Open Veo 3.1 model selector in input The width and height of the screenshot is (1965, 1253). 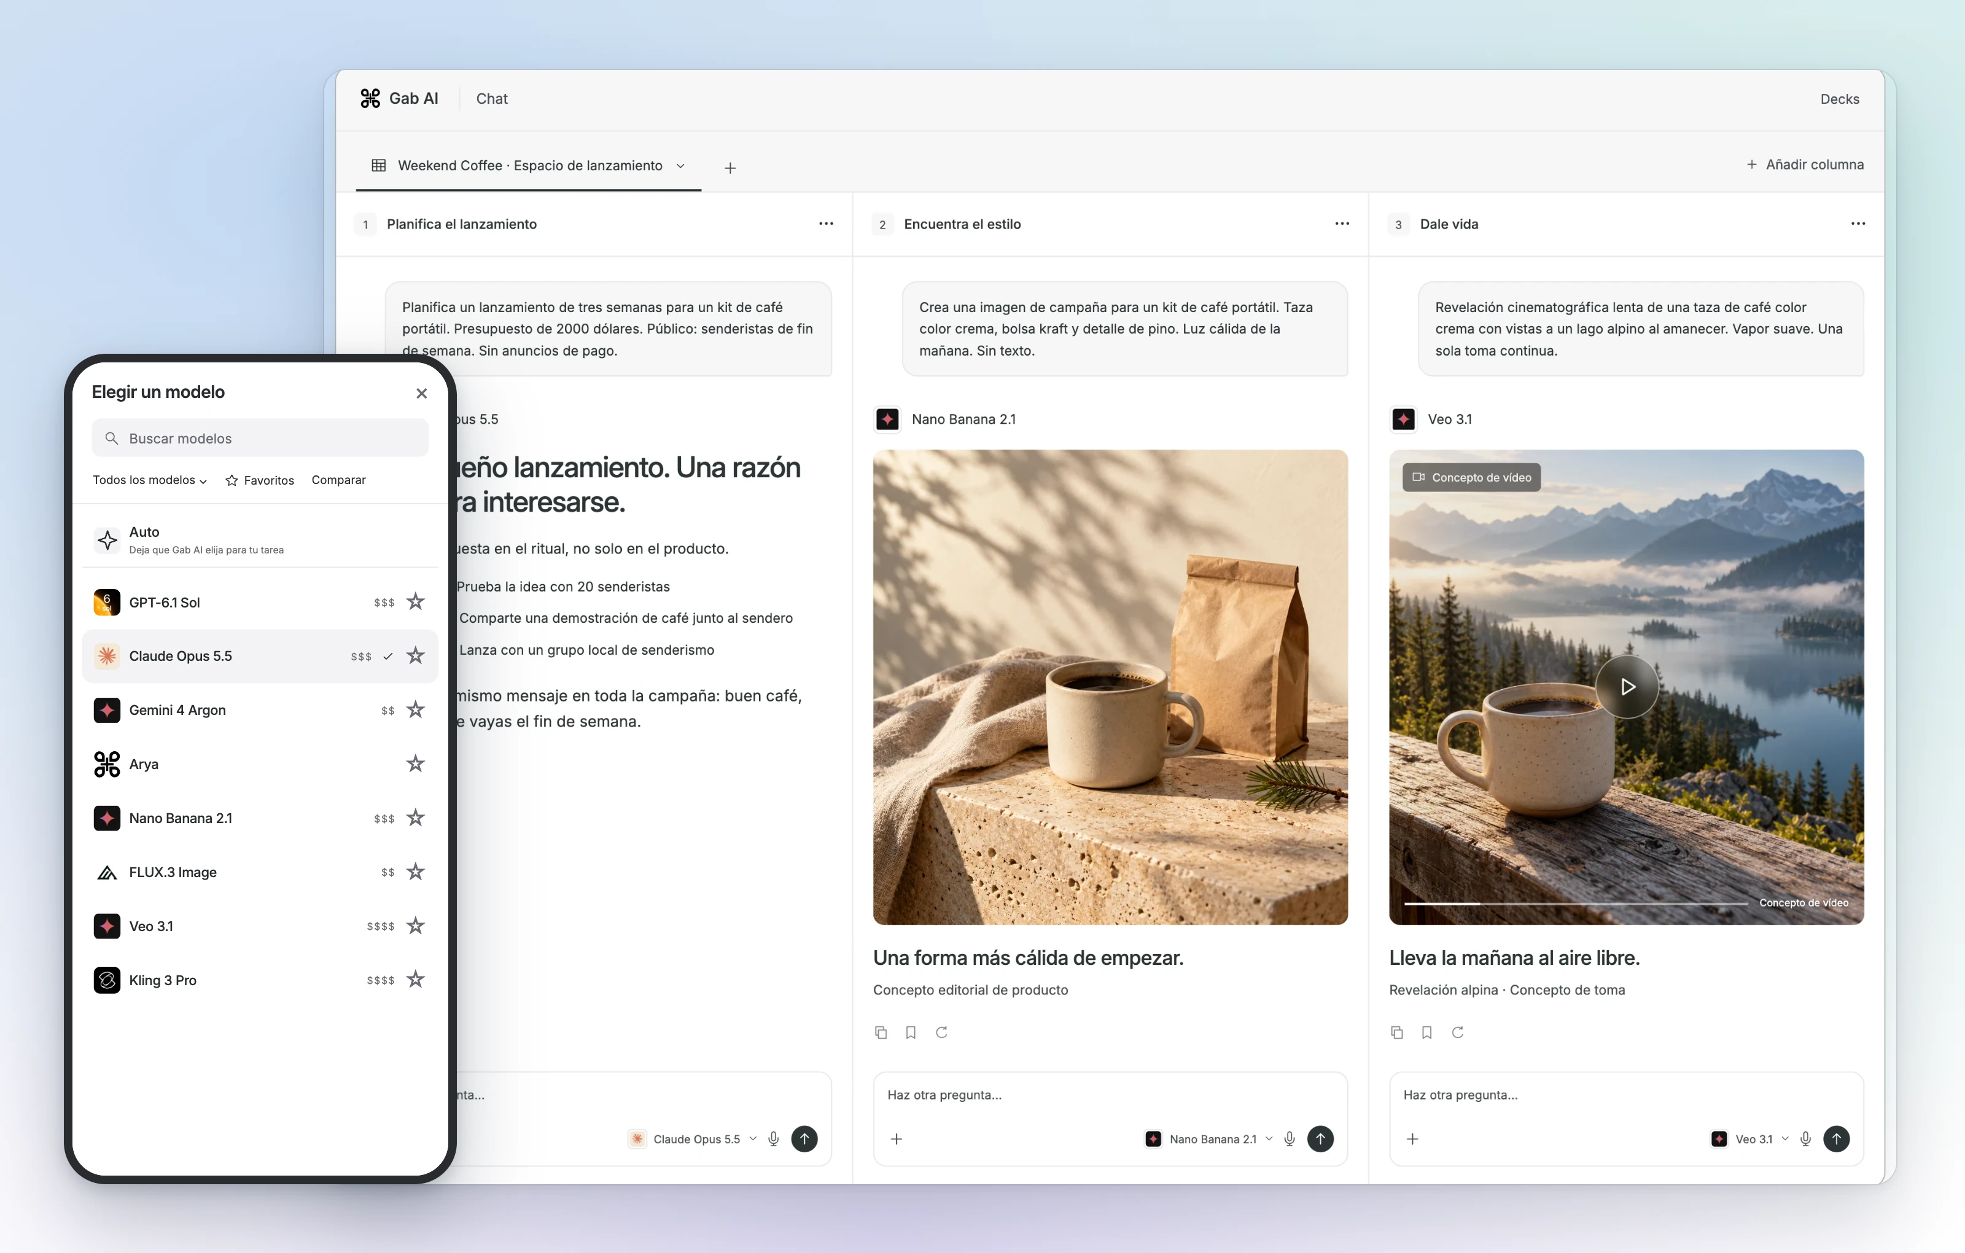point(1749,1139)
